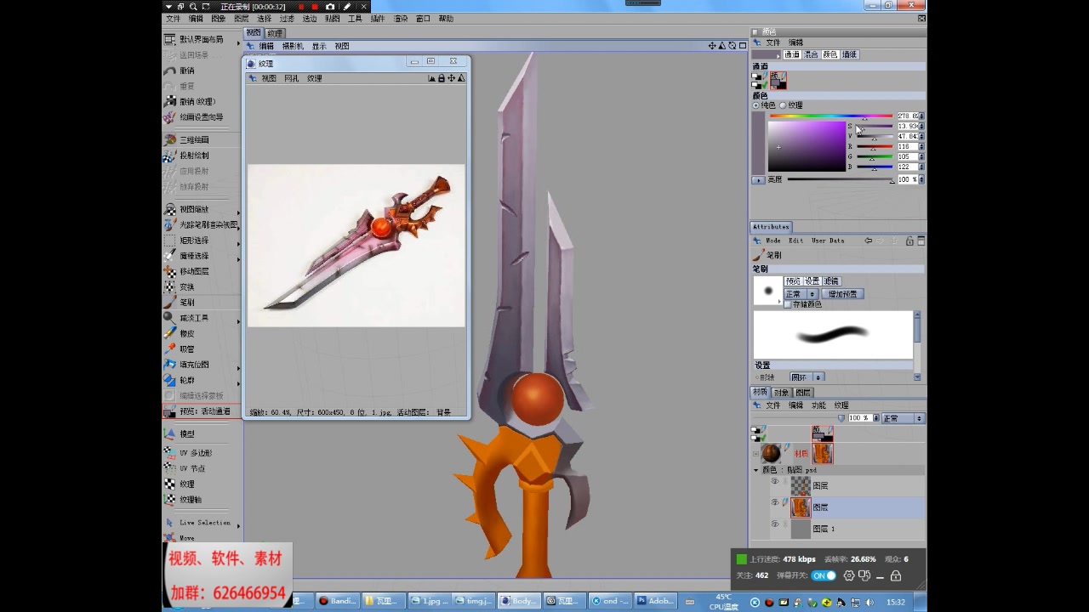Image resolution: width=1089 pixels, height=612 pixels.
Task: Click the 增加预览 button in brush panel
Action: [x=843, y=294]
